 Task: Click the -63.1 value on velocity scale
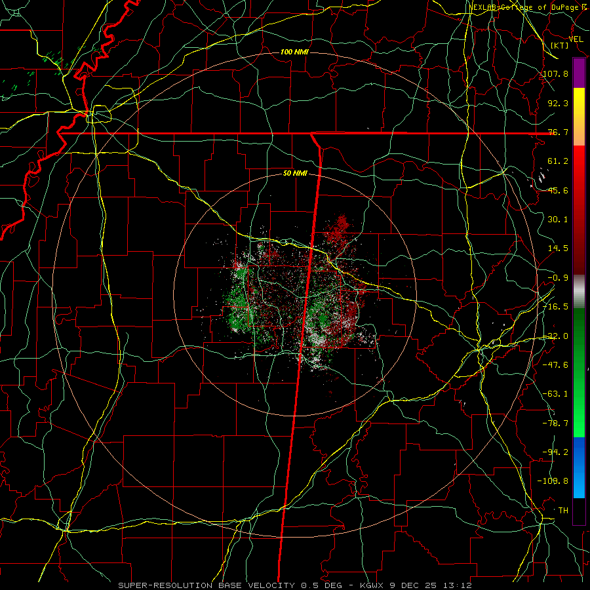pyautogui.click(x=556, y=394)
